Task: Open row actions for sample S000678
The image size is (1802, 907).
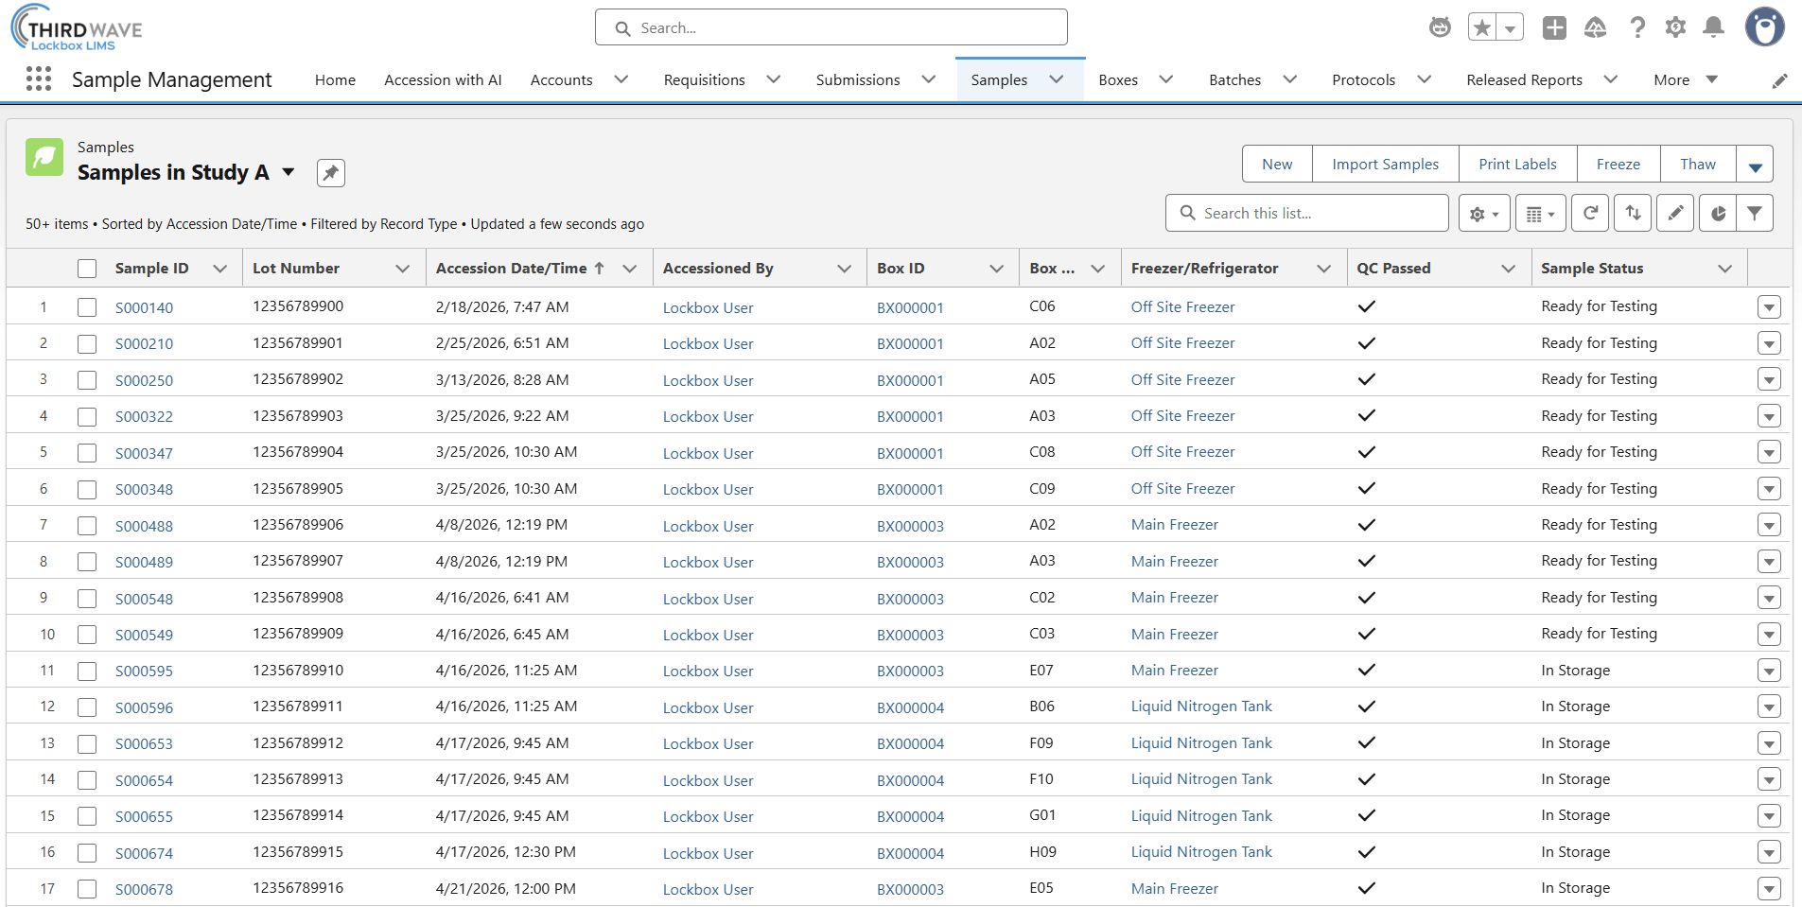Action: pos(1769,889)
